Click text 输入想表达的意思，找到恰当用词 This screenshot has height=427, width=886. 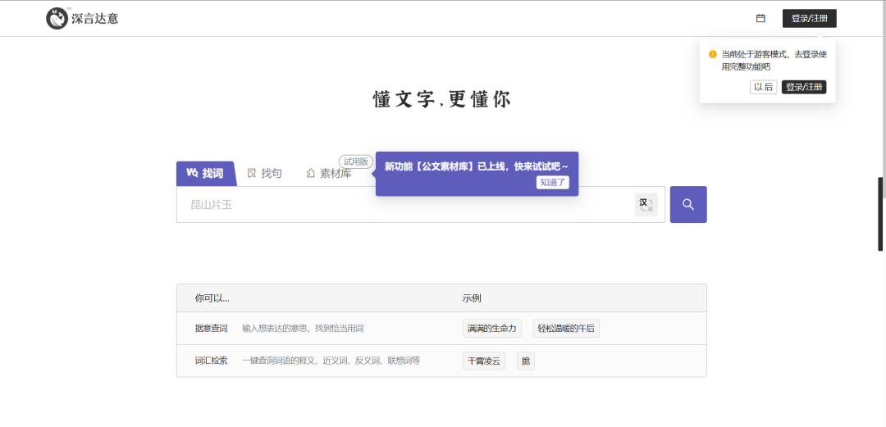(303, 328)
